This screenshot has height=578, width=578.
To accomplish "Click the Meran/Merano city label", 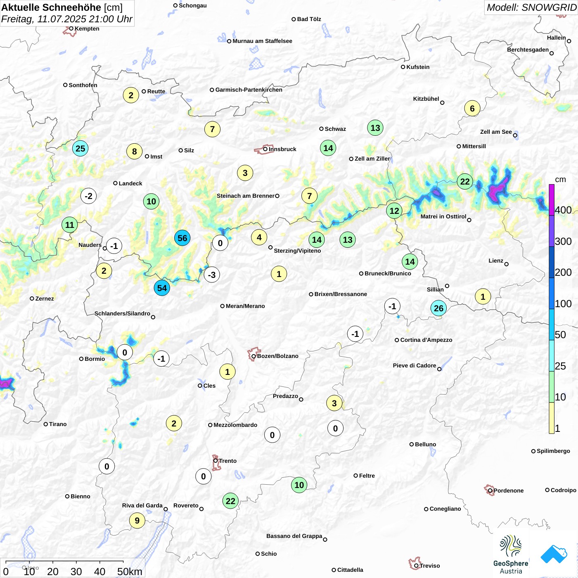I will click(245, 306).
